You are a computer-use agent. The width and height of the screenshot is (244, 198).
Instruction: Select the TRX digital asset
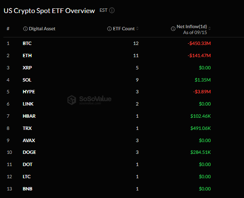point(27,128)
